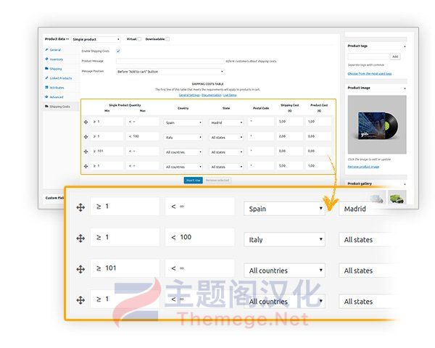Click the Min field showing ≥ 101 in enlarged callout
This screenshot has width=435, height=348.
click(x=125, y=268)
